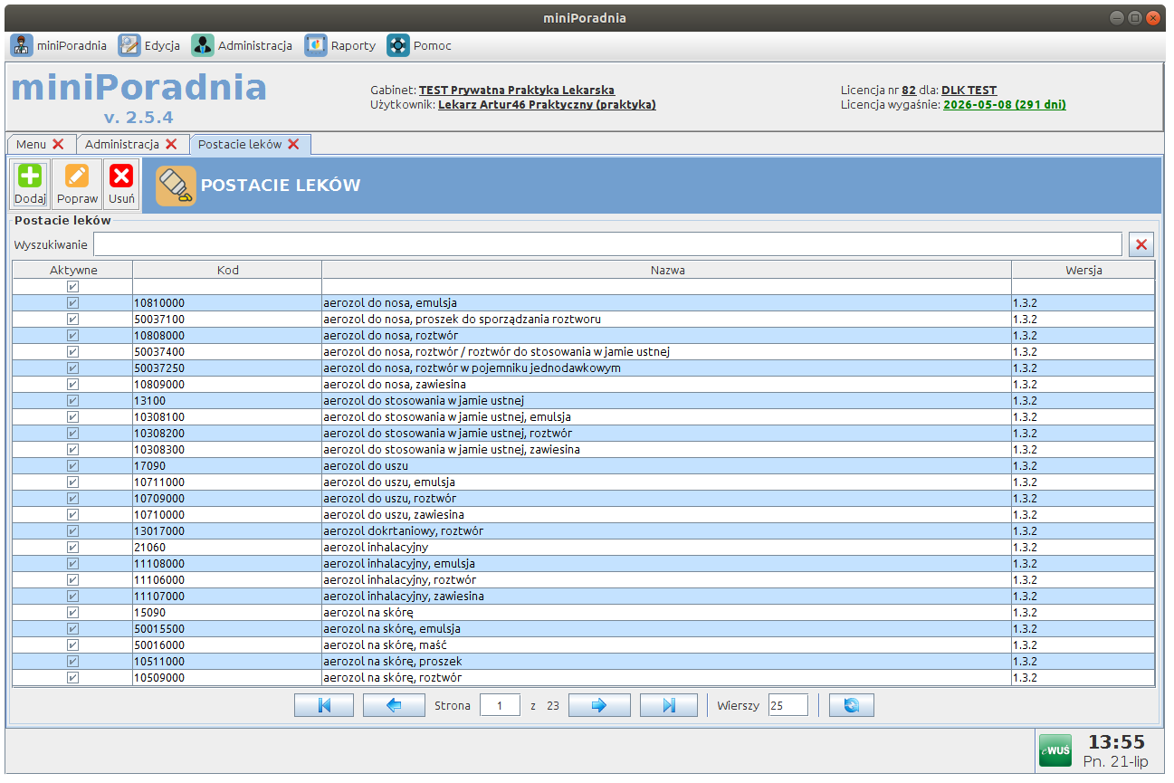Sort by the Aktywne column header
The width and height of the screenshot is (1174, 783).
coord(72,270)
